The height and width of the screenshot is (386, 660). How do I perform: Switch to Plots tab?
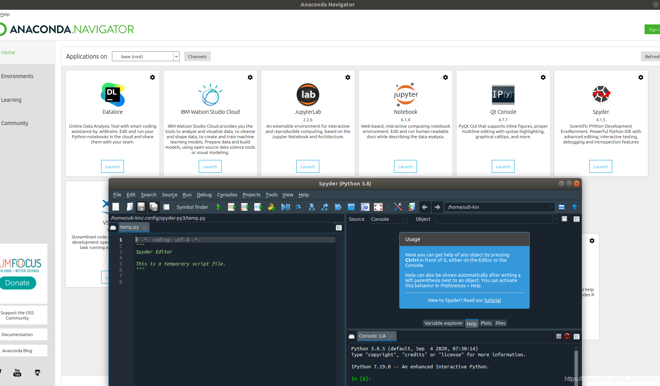pos(486,323)
